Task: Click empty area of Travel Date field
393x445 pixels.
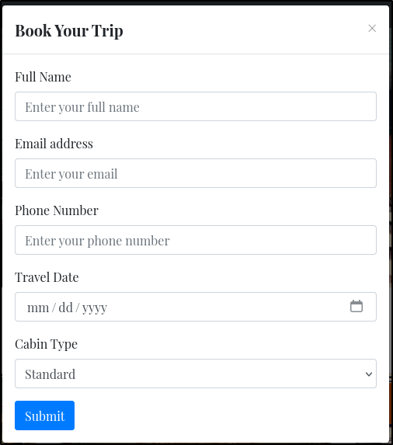Action: tap(227, 307)
